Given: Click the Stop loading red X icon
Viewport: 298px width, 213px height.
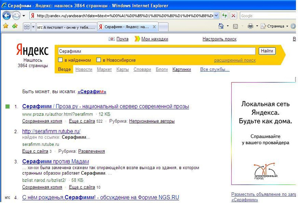Looking at the screenshot, I should click(233, 16).
